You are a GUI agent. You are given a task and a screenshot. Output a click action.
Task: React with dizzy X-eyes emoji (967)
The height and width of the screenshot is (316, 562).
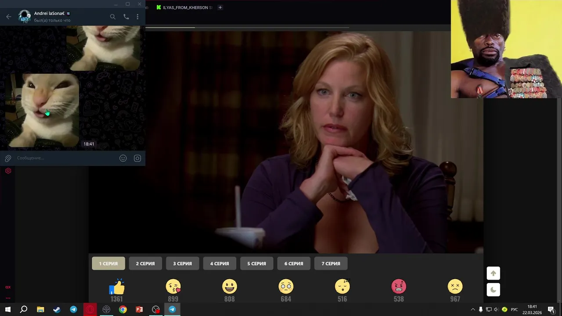point(455,287)
